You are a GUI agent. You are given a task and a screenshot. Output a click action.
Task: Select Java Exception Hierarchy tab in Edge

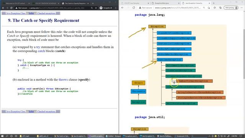196,3
